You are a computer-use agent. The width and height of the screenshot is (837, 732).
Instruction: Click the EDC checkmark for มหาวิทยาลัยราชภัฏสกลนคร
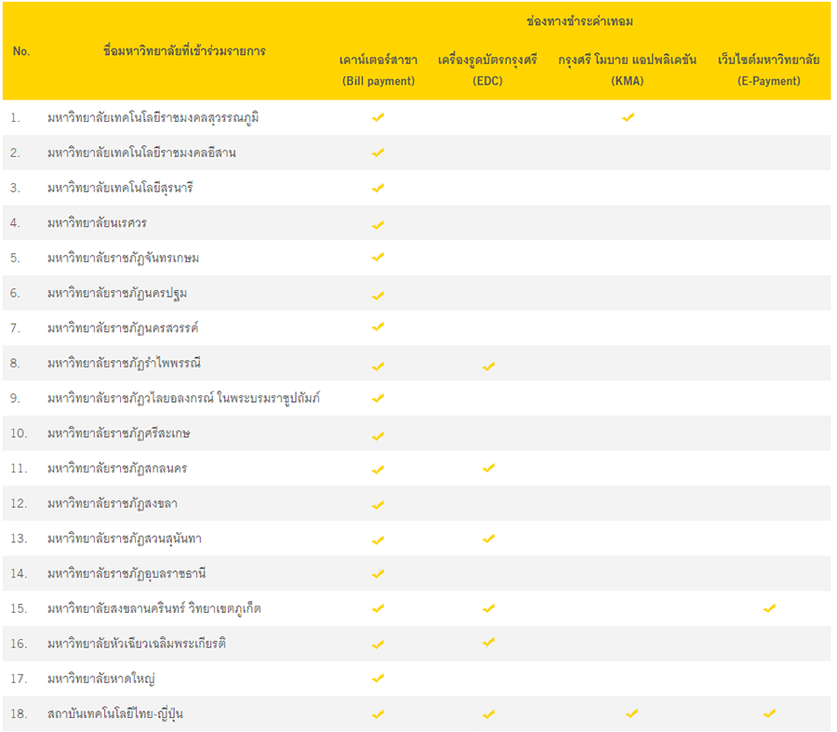click(488, 468)
